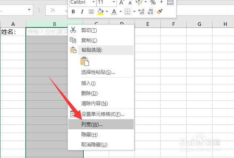Select column F header
The height and width of the screenshot is (158, 234).
[173, 24]
